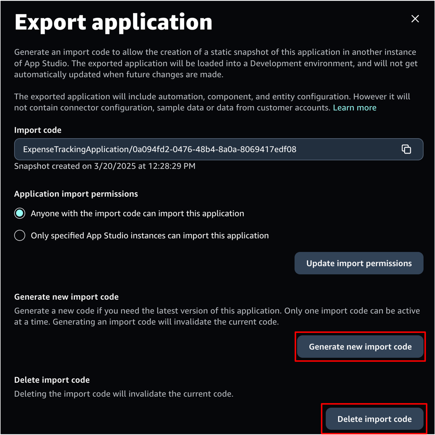
Task: Click the 'Generate an import code to allow' intro paragraph
Action: (216, 63)
